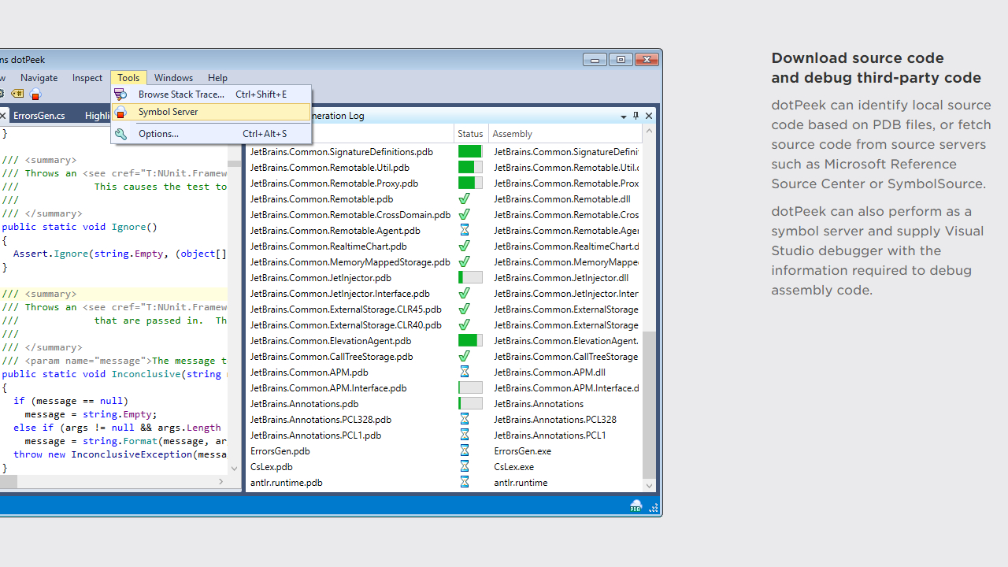Open the Navigate menu
Image resolution: width=1008 pixels, height=567 pixels.
(39, 78)
